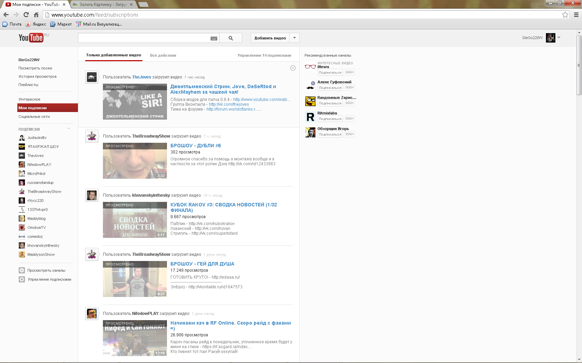The image size is (582, 363).
Task: Open ЯТАКРЖАЛ ШОУ subscription
Action: pyautogui.click(x=43, y=147)
